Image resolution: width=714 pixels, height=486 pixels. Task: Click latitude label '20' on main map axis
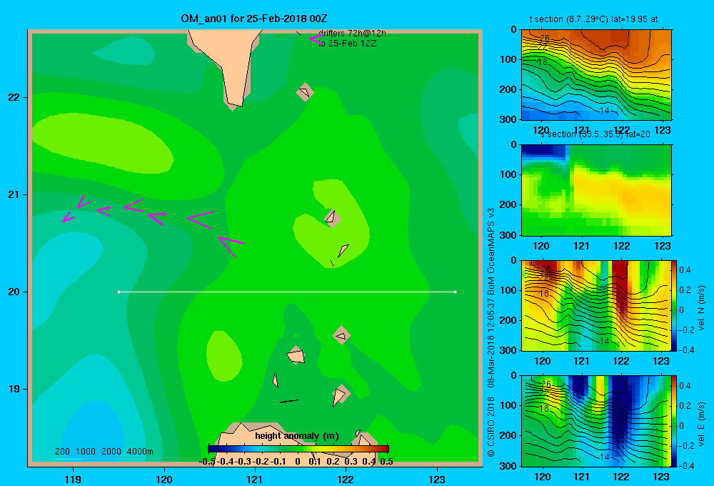point(14,292)
